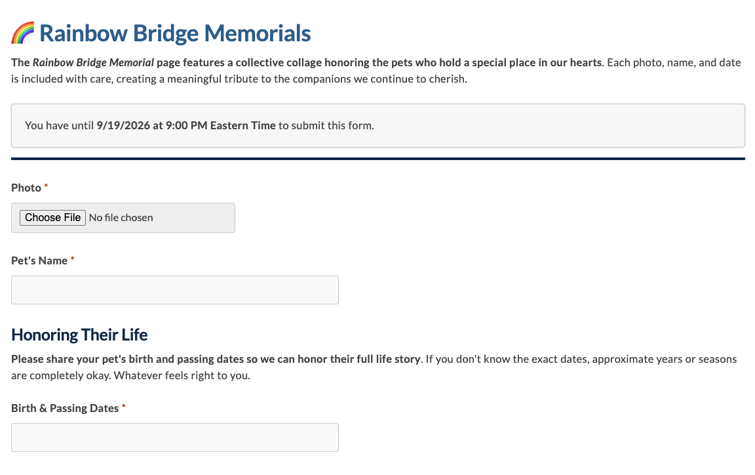Click the bold deadline date text

pos(186,125)
